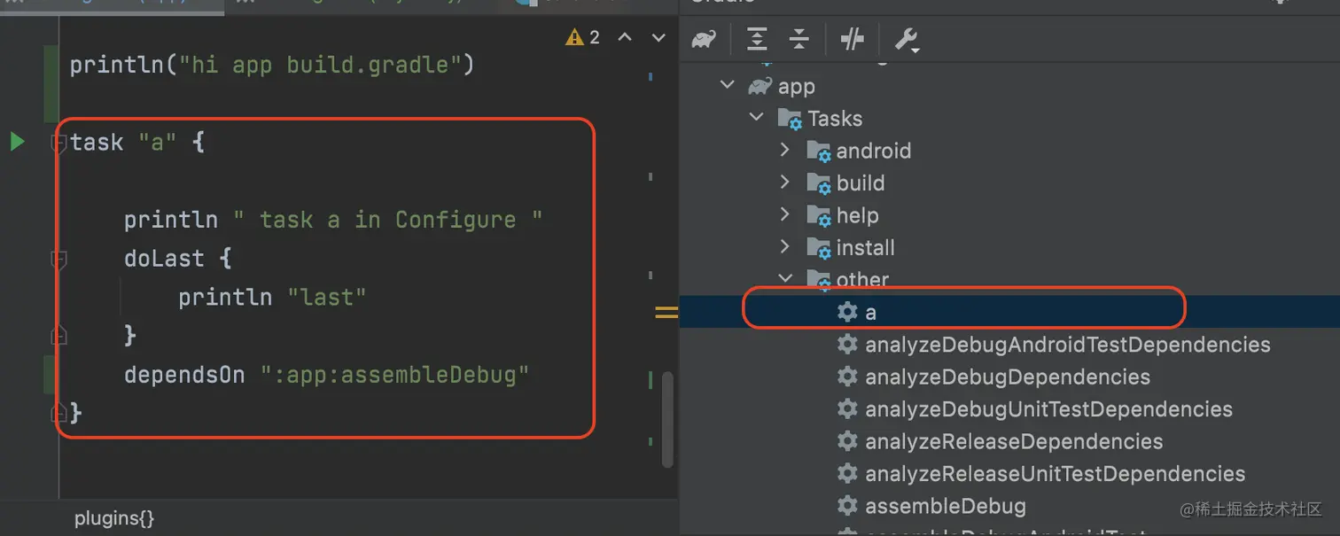Expand the android task group
The height and width of the screenshot is (536, 1340).
click(x=784, y=150)
